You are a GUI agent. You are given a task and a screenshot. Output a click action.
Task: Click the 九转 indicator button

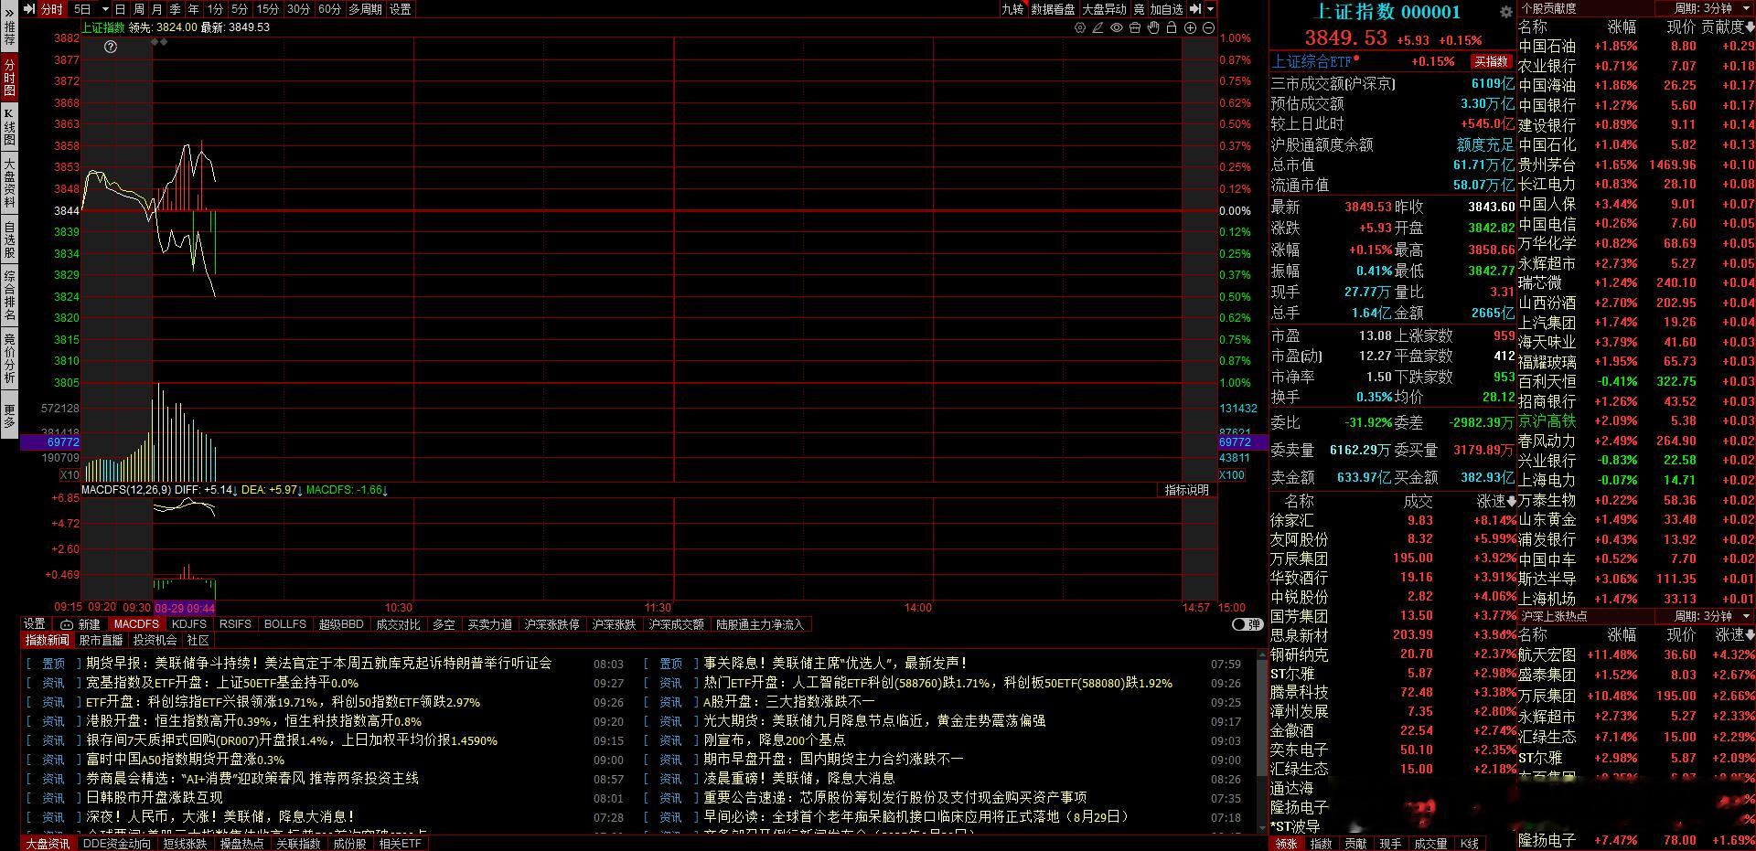(1012, 9)
